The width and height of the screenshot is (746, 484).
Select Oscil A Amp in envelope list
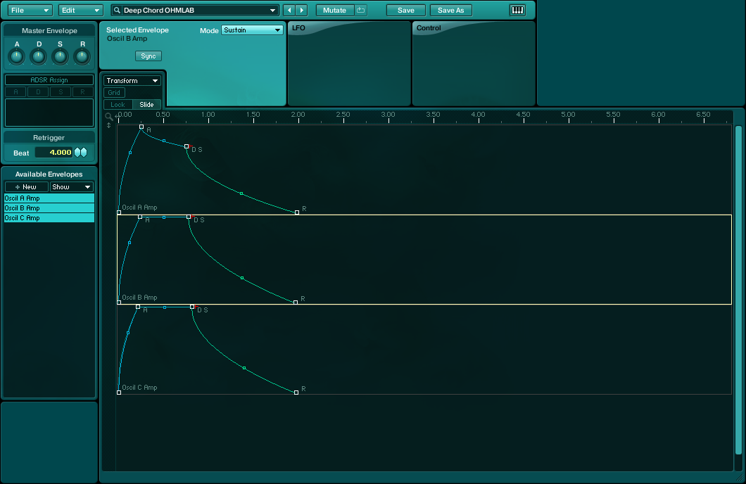pos(49,198)
